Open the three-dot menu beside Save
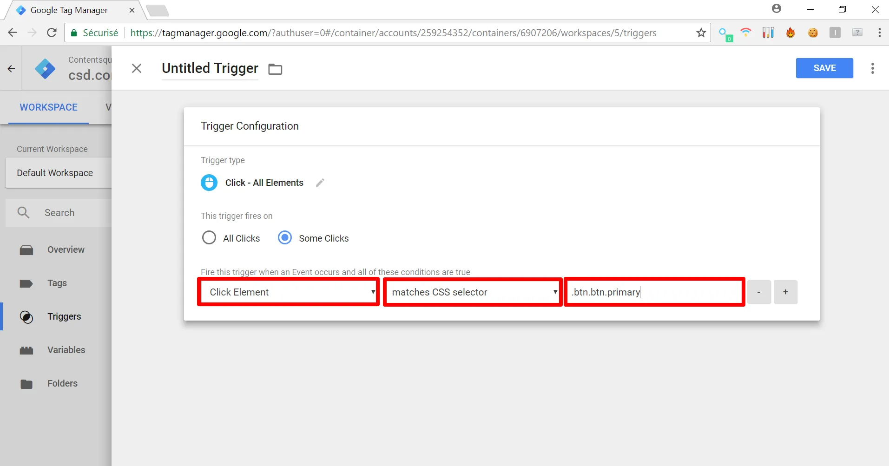This screenshot has height=466, width=889. coord(872,68)
